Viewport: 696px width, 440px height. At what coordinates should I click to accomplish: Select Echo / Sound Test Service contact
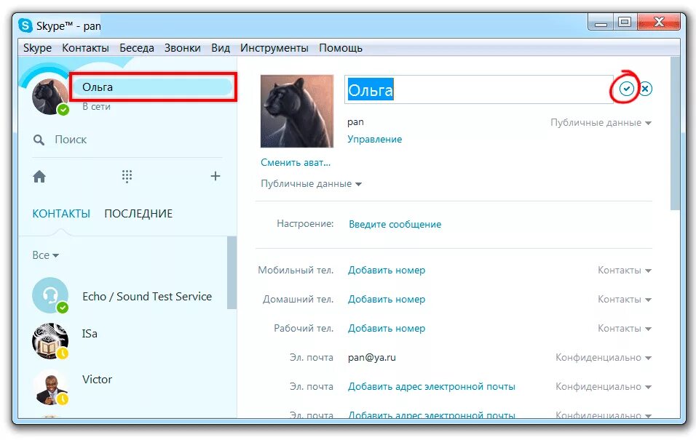[147, 296]
